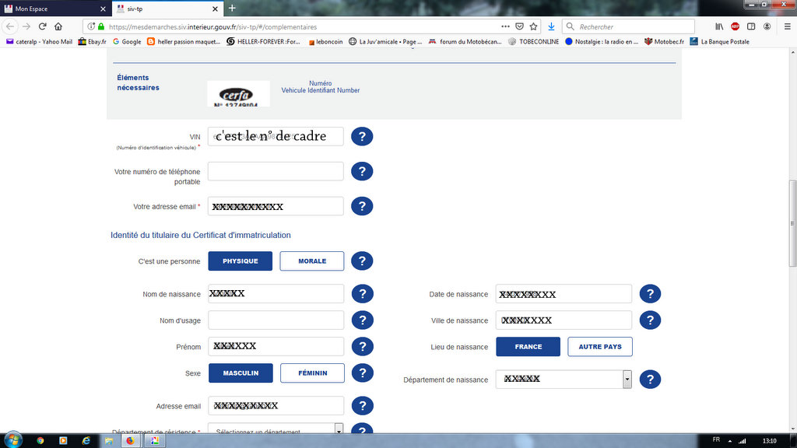The width and height of the screenshot is (797, 448).
Task: Open a new browser tab
Action: [232, 8]
